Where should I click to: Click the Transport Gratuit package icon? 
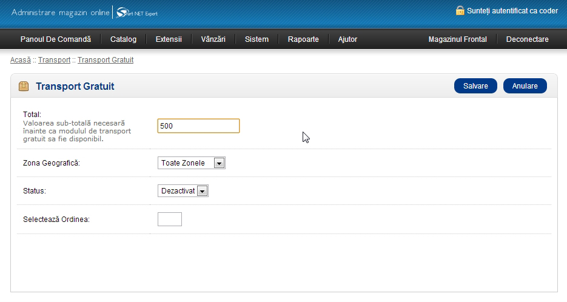click(24, 86)
